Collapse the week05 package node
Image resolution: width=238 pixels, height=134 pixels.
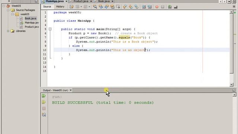(12, 14)
